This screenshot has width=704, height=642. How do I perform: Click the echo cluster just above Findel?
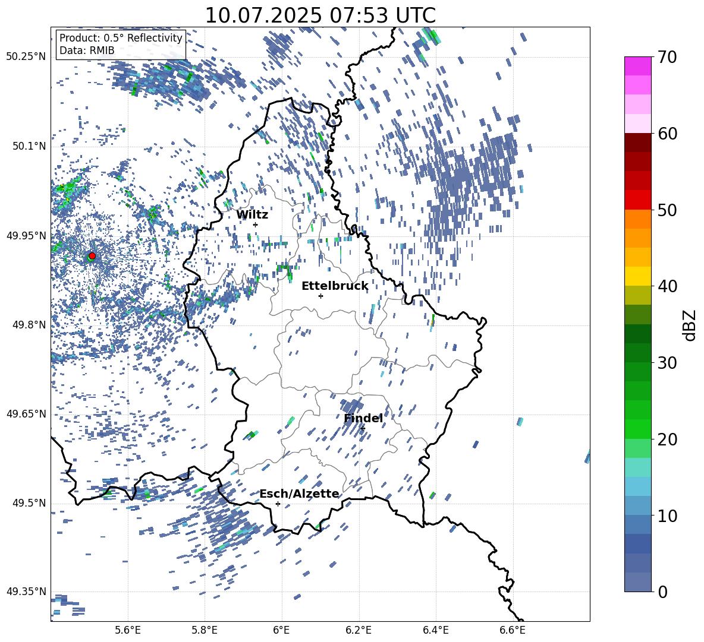[351, 405]
